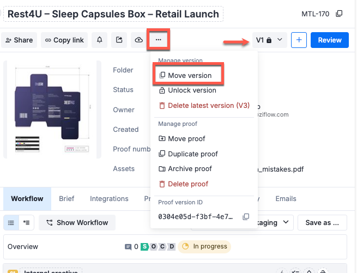Click the plus add version button

[299, 40]
